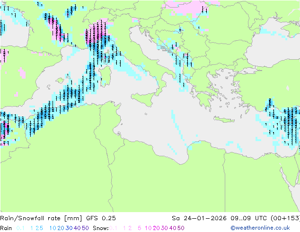300x232 pixels.
Task: Select the snow legend 40 value
Action: pyautogui.click(x=173, y=228)
